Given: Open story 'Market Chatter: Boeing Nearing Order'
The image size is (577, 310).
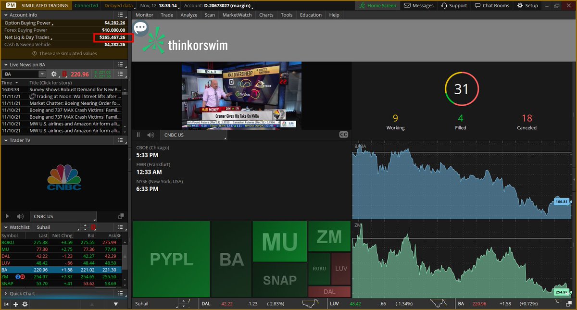Looking at the screenshot, I should coord(75,103).
